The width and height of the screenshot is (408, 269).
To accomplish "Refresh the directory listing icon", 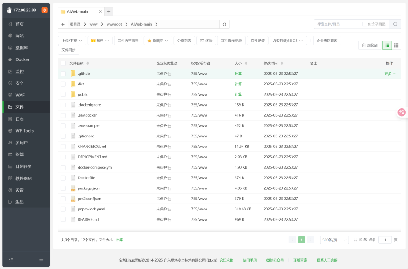I will pyautogui.click(x=225, y=24).
